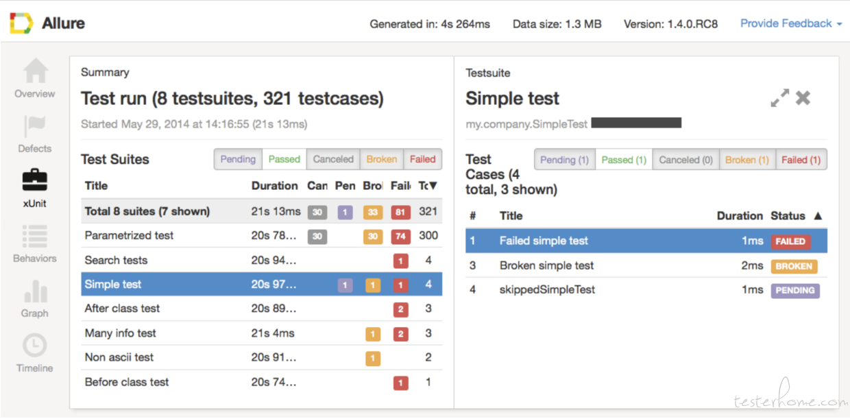The image size is (850, 419).
Task: Go to the Defects flag icon
Action: point(35,128)
